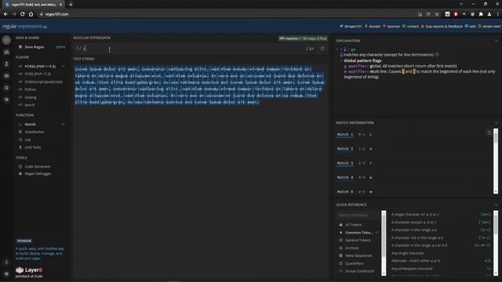Screen dimensions: 502x282
Task: Click the Layer0 sponsor logo
Action: 29,270
